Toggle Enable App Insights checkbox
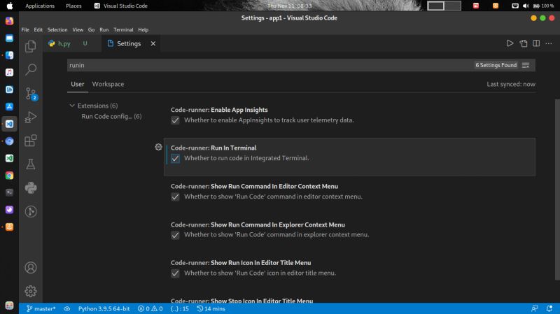The height and width of the screenshot is (314, 560). tap(175, 120)
